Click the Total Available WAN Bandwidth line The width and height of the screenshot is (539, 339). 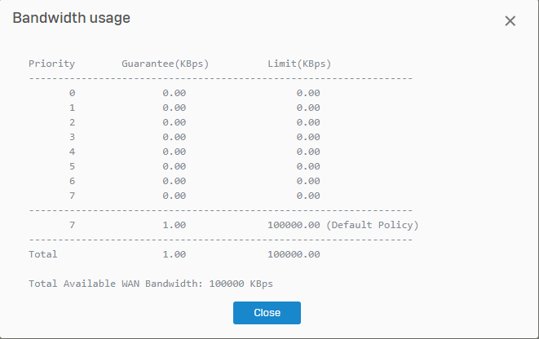(151, 284)
